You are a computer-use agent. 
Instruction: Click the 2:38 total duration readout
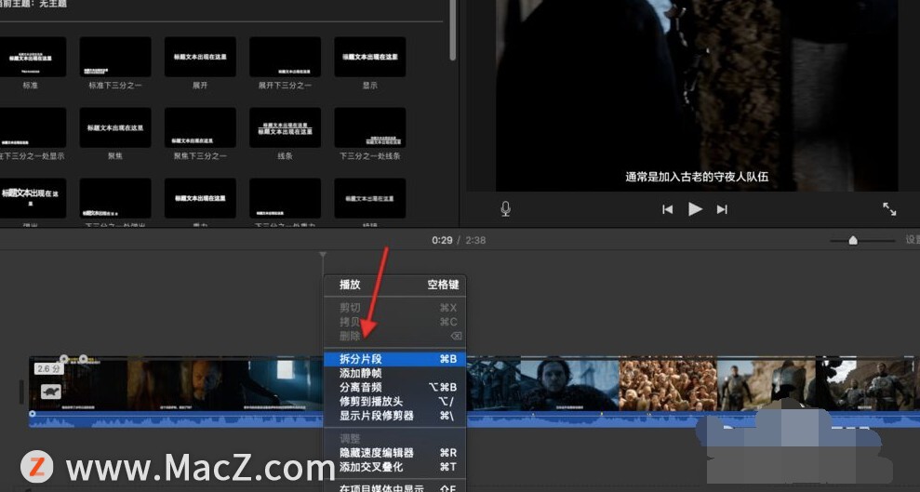tap(475, 241)
